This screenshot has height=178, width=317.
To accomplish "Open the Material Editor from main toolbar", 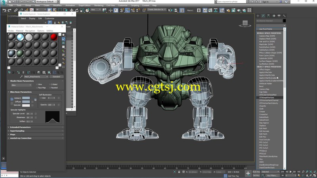I will [222, 10].
